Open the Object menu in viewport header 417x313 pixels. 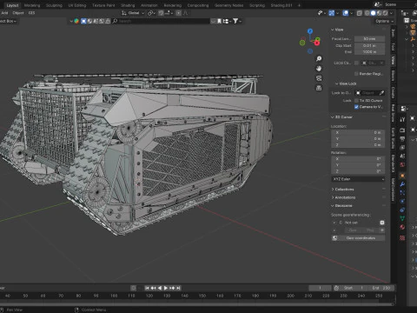click(18, 13)
